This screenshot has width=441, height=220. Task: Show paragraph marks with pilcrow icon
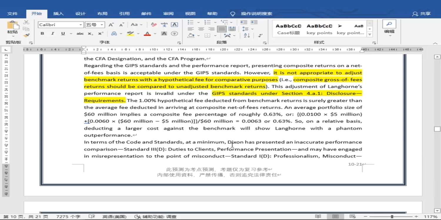(x=260, y=35)
